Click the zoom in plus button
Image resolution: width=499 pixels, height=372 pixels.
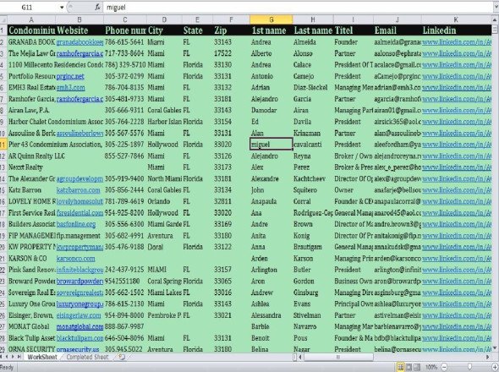click(495, 367)
